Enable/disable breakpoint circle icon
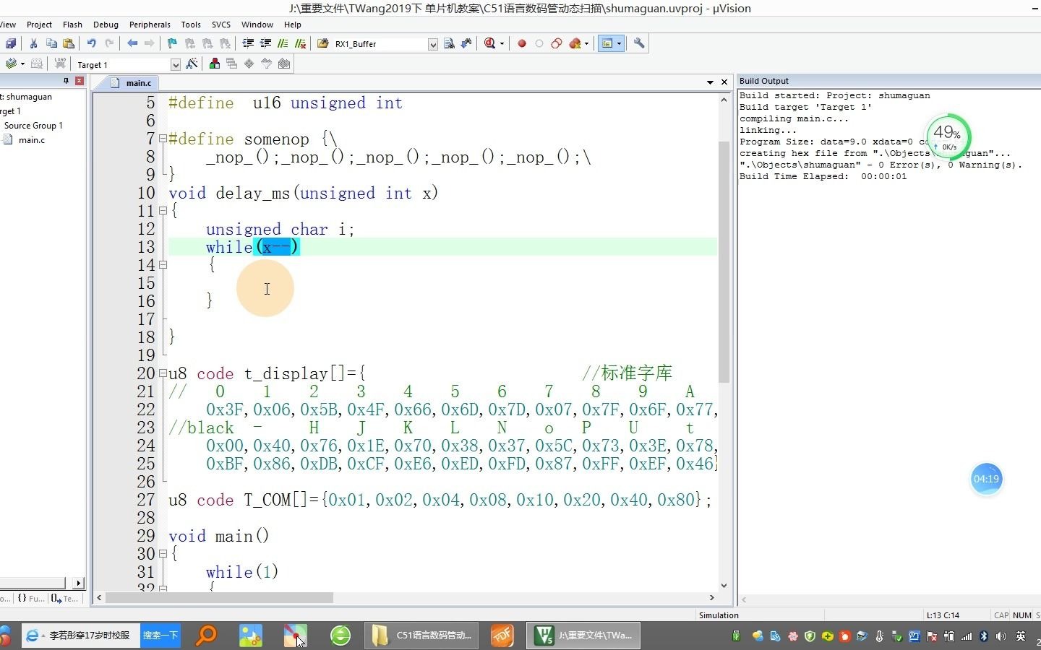 pyautogui.click(x=539, y=43)
